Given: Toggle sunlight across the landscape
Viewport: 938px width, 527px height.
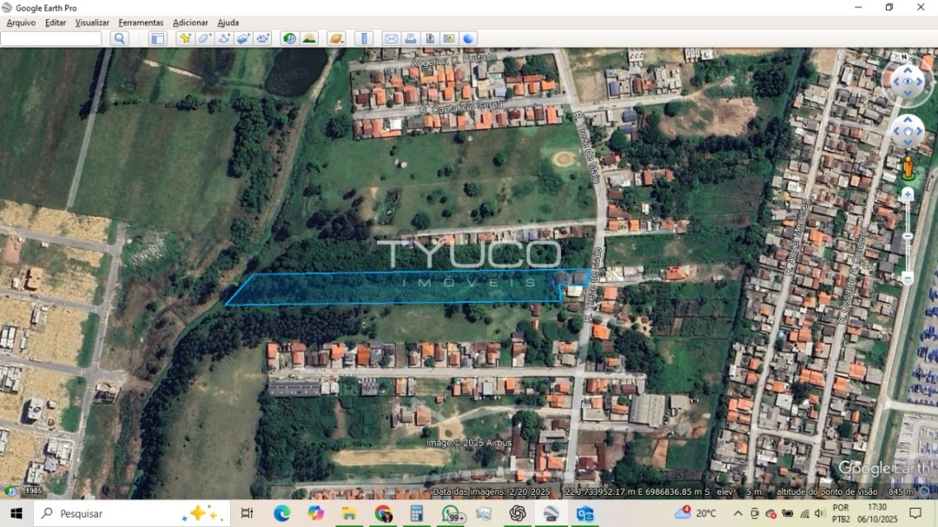Looking at the screenshot, I should [x=309, y=38].
